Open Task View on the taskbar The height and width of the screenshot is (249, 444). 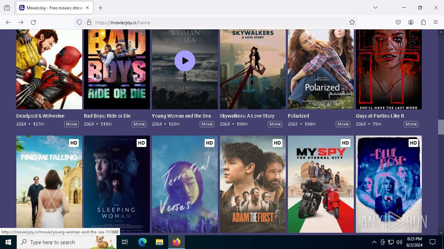click(x=125, y=242)
